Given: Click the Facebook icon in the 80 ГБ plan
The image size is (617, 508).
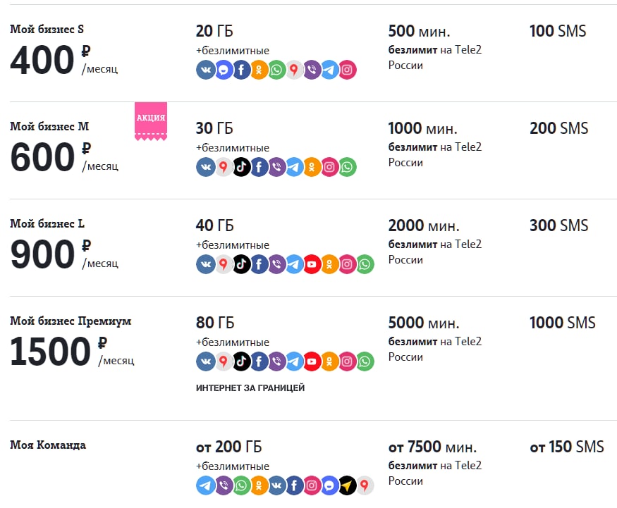Looking at the screenshot, I should pos(259,361).
